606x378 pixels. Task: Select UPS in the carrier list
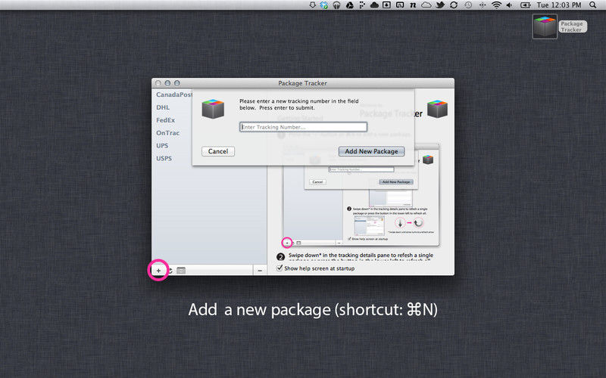162,145
